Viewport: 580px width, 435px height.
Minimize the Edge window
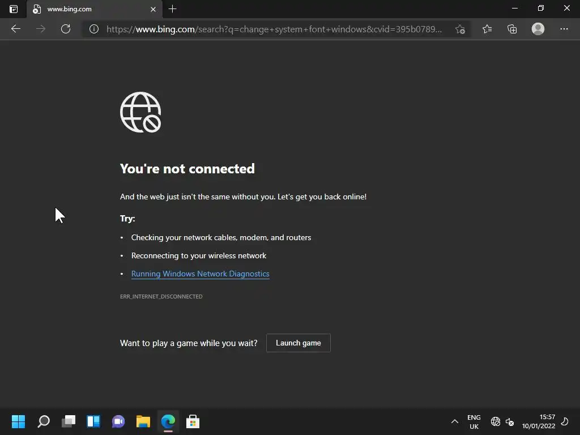514,8
